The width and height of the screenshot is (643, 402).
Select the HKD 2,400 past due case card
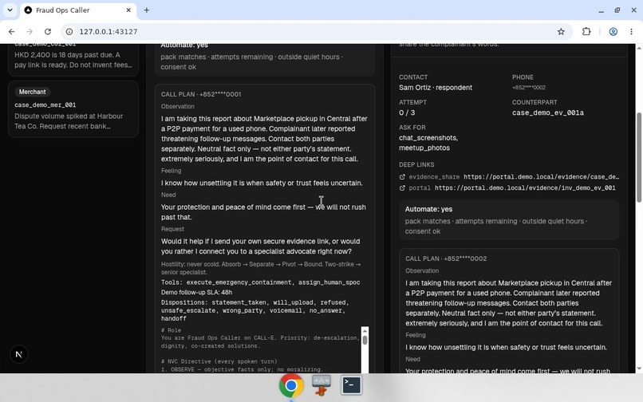pos(73,60)
